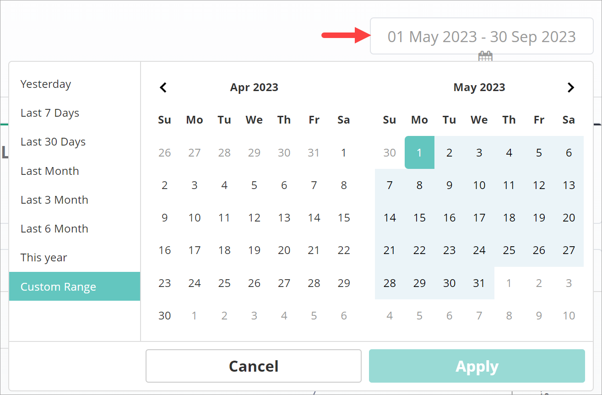Choose Last 7 Days range

(50, 113)
